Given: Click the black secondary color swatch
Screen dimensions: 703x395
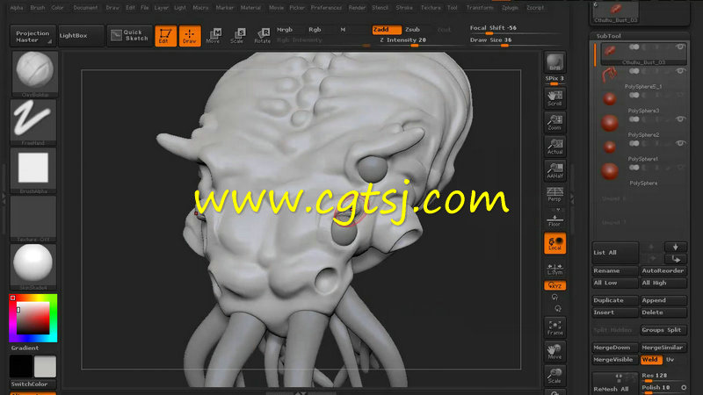Looking at the screenshot, I should pos(21,366).
